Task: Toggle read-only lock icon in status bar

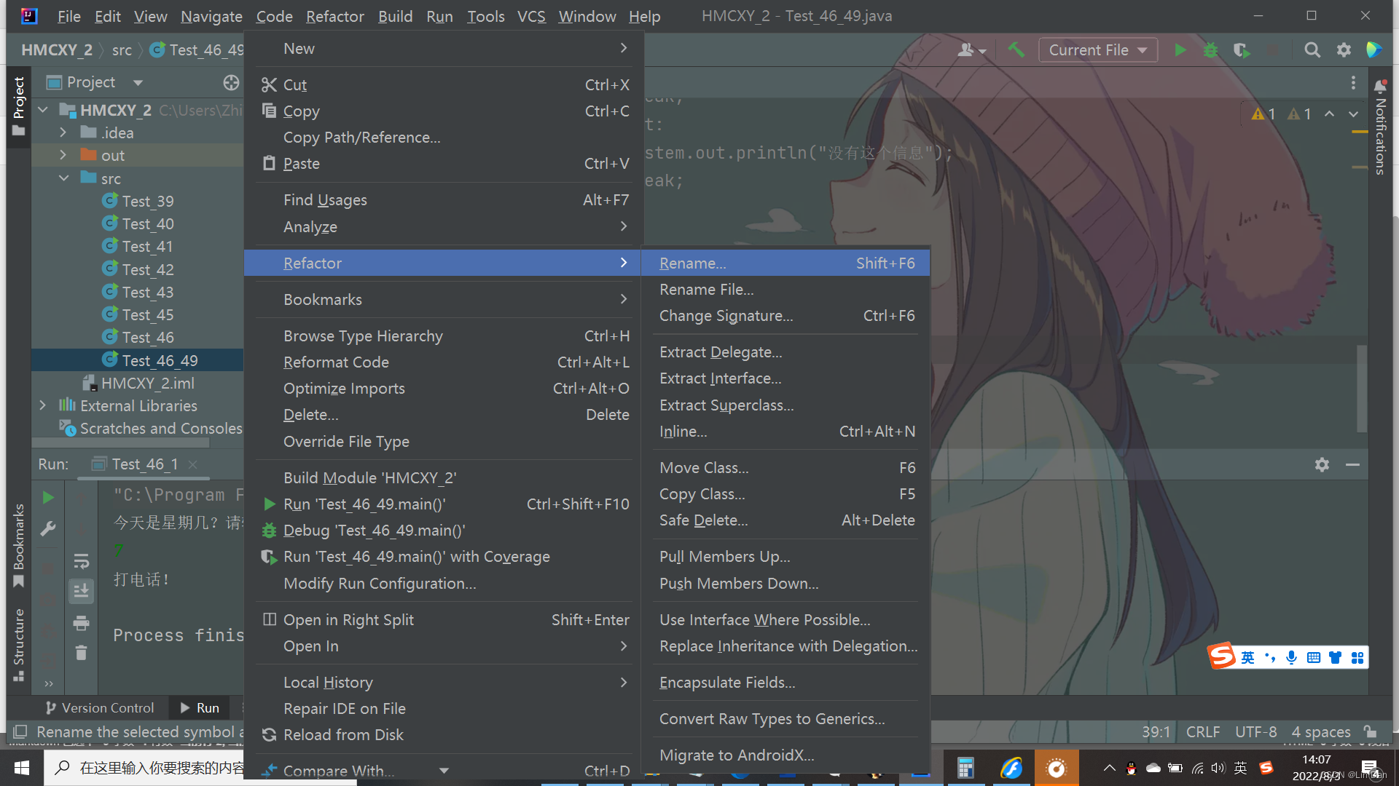Action: click(x=1371, y=731)
